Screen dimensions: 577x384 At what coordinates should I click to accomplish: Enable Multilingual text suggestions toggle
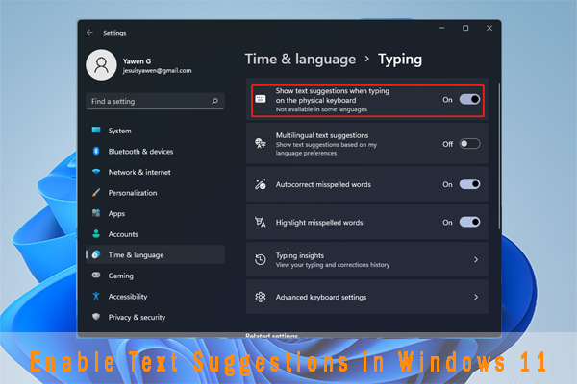click(469, 144)
